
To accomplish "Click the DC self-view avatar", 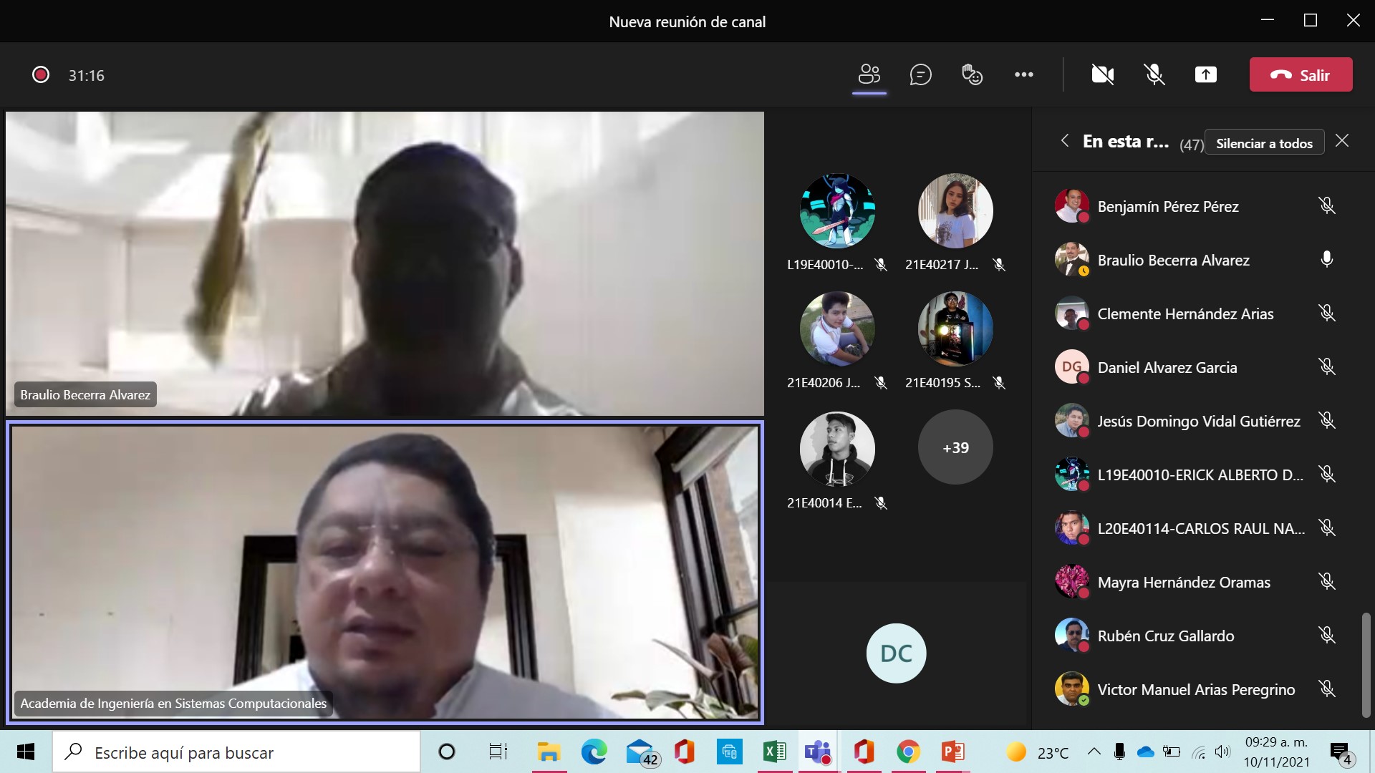I will tap(896, 653).
